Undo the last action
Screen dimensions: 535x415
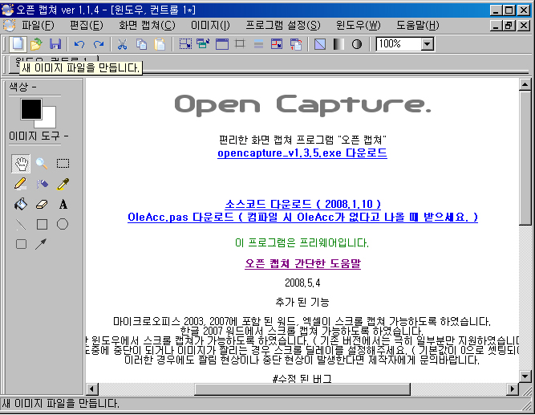click(x=79, y=44)
